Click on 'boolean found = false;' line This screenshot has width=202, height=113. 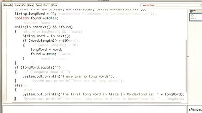(x=37, y=18)
